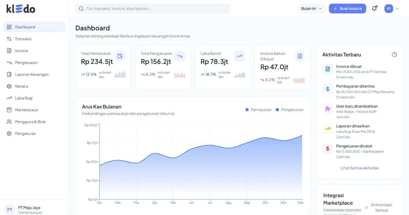Click the Pengeluaran dicatat dollar icon

328,149
